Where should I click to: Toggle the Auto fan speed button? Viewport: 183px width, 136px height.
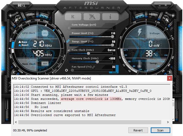click(114, 72)
